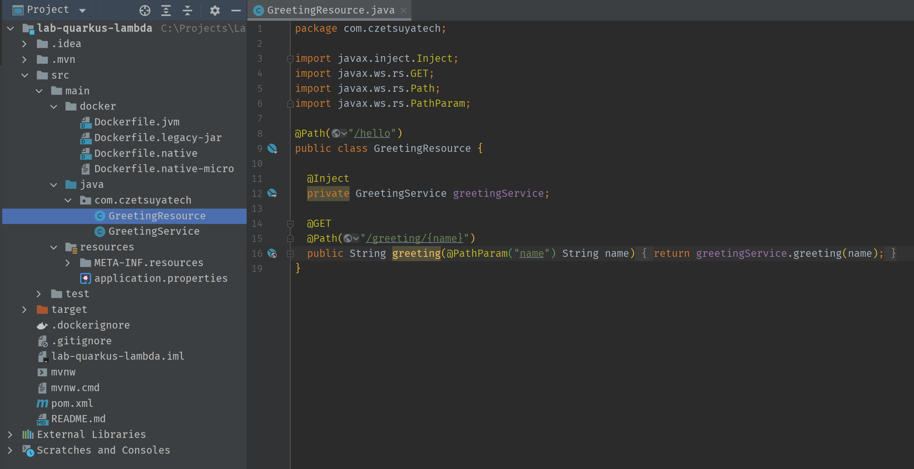Select GreetingService class in tree

point(154,231)
